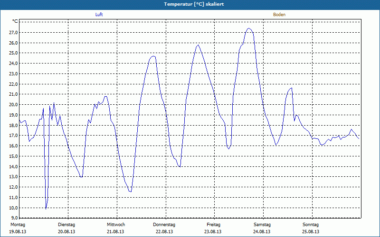
Task: Click the date 19.08.13
Action: point(18,232)
